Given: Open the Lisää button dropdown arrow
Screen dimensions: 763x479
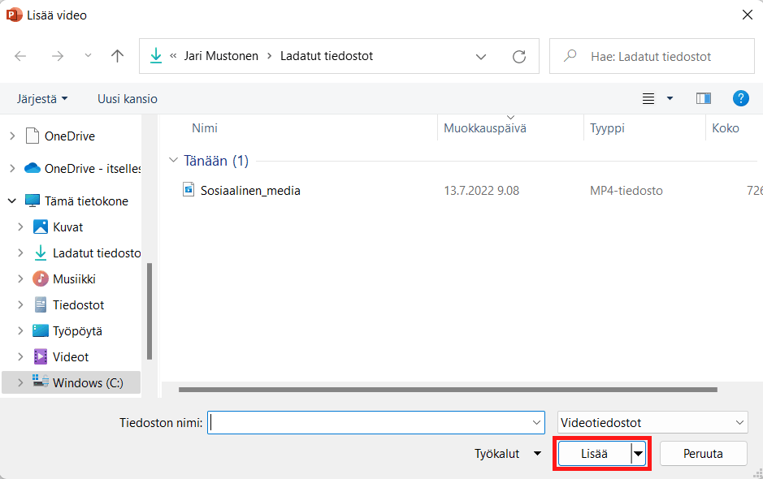Looking at the screenshot, I should point(639,454).
